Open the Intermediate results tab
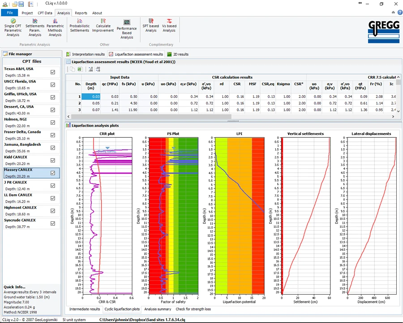Image resolution: width=403 pixels, height=323 pixels. [85, 309]
